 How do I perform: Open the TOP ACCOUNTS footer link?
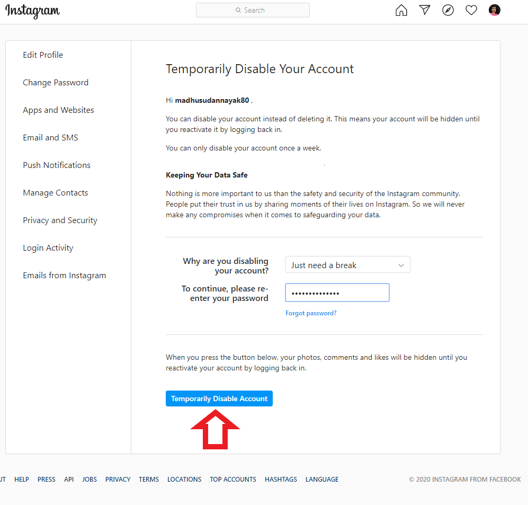click(233, 479)
